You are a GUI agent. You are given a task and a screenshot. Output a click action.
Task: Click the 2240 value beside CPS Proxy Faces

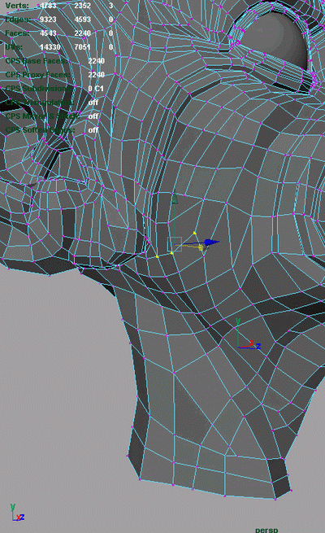[97, 74]
